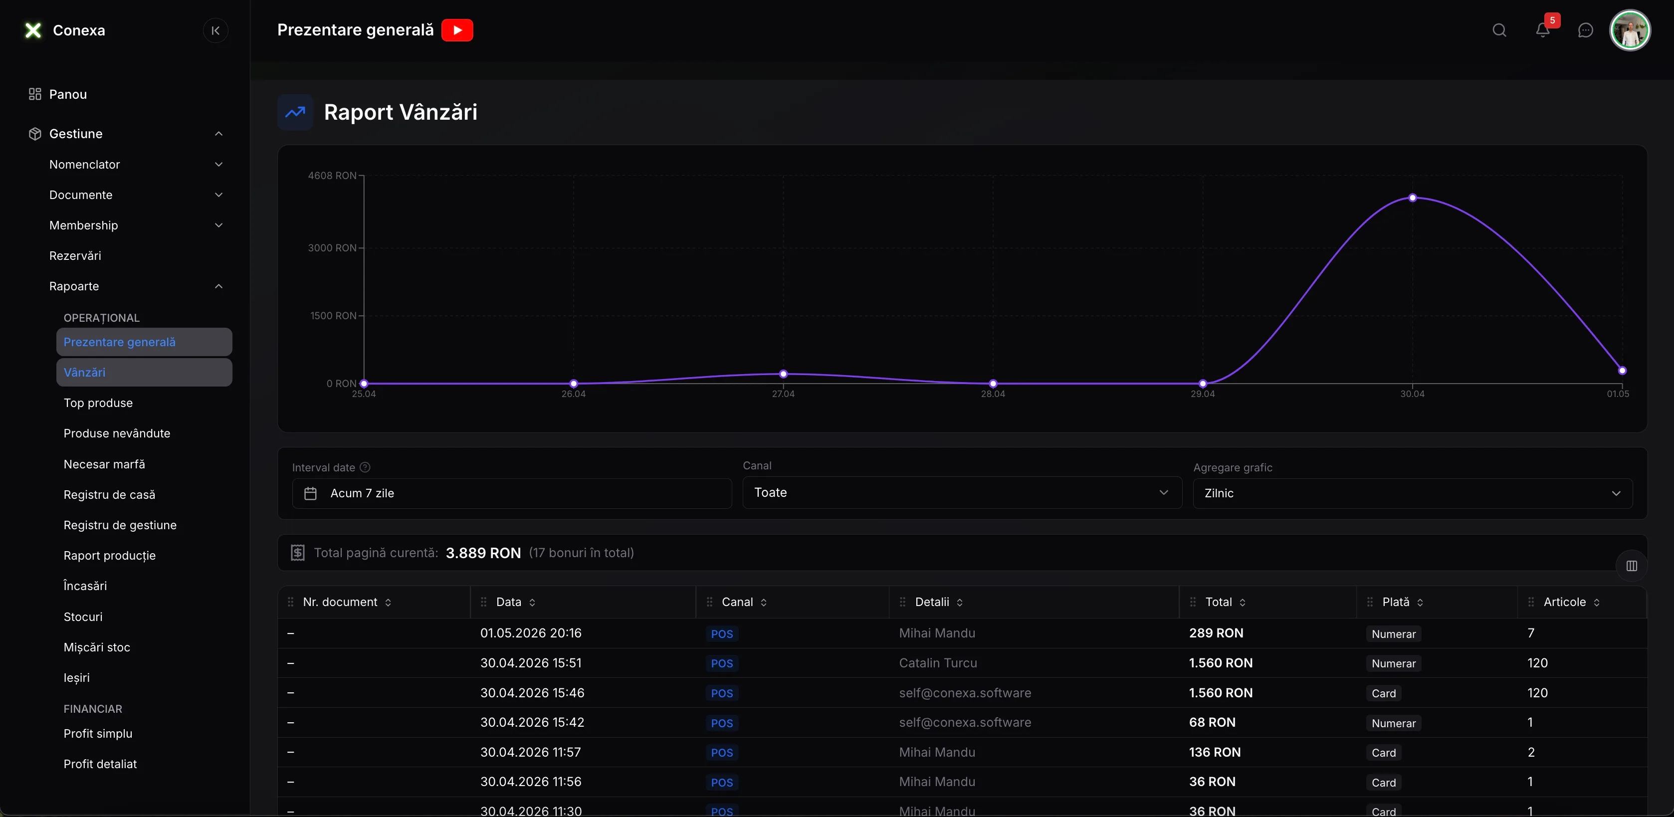1674x817 pixels.
Task: Click the Gestiune box icon
Action: pos(35,133)
